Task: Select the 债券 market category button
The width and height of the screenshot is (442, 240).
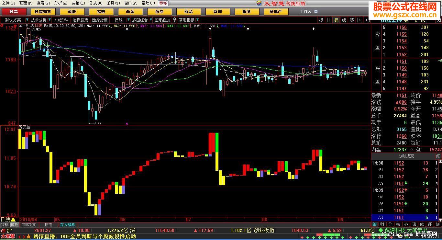Action: (x=159, y=12)
